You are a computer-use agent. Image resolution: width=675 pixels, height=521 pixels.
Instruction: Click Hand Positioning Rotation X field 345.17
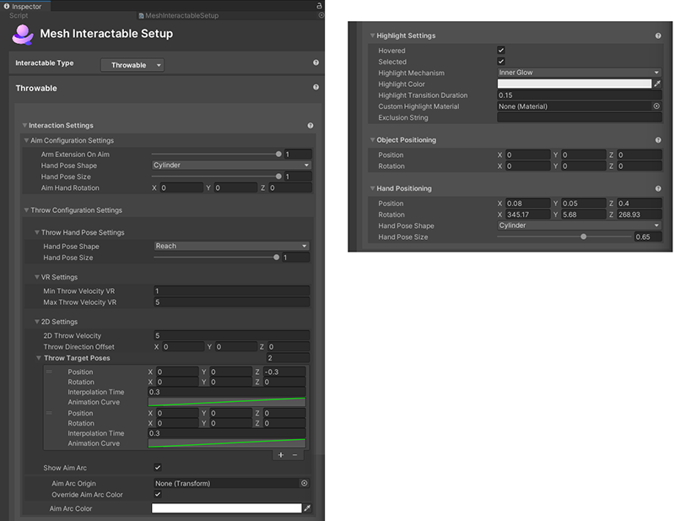(528, 214)
